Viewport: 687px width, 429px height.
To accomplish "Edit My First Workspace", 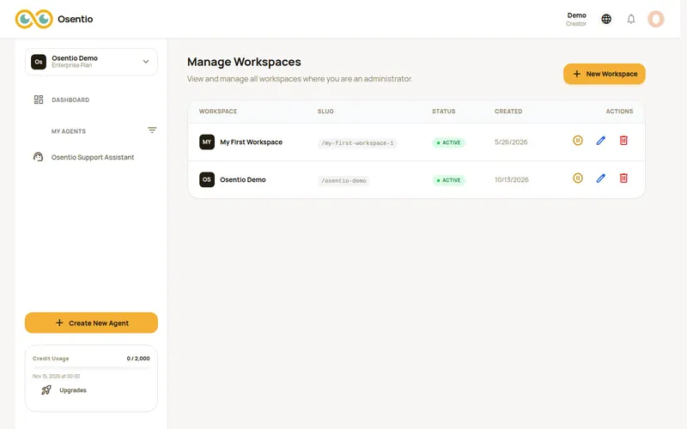I will [600, 141].
